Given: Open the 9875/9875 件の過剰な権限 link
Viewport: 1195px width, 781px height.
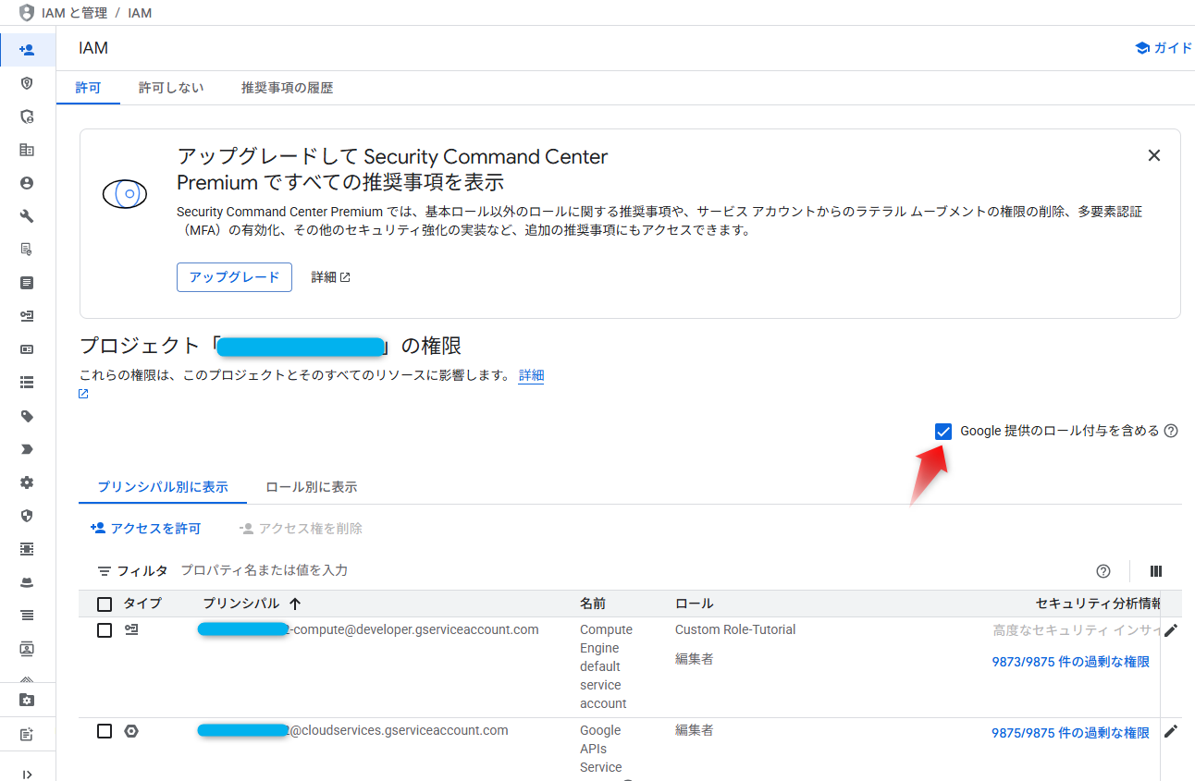Looking at the screenshot, I should [1070, 733].
